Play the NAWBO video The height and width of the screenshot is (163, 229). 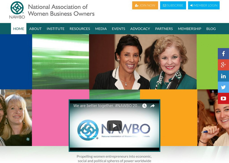tap(114, 126)
